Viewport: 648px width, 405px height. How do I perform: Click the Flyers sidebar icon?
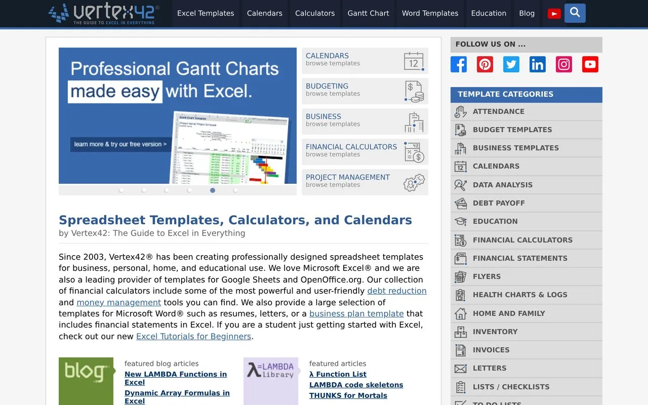461,277
